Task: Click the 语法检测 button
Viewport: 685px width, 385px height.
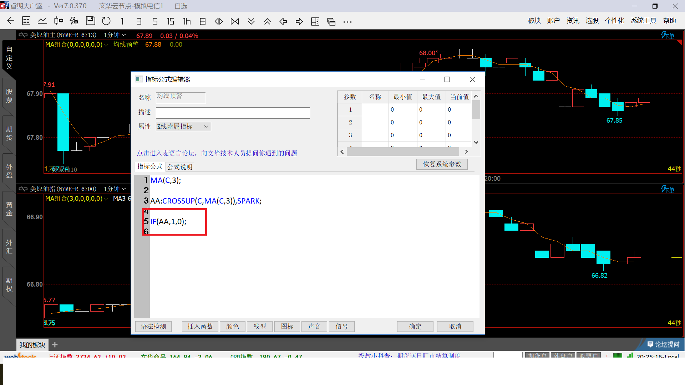Action: pyautogui.click(x=153, y=327)
